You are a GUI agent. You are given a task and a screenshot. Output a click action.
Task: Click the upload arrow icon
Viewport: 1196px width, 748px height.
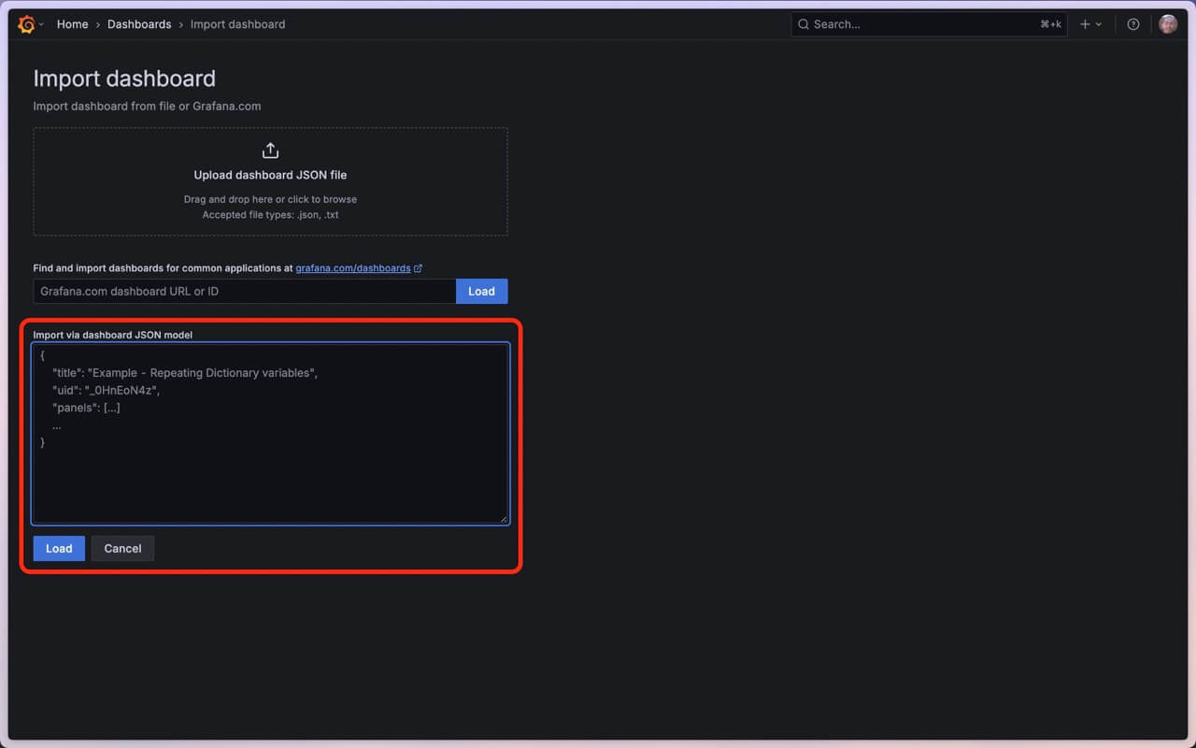click(x=270, y=151)
